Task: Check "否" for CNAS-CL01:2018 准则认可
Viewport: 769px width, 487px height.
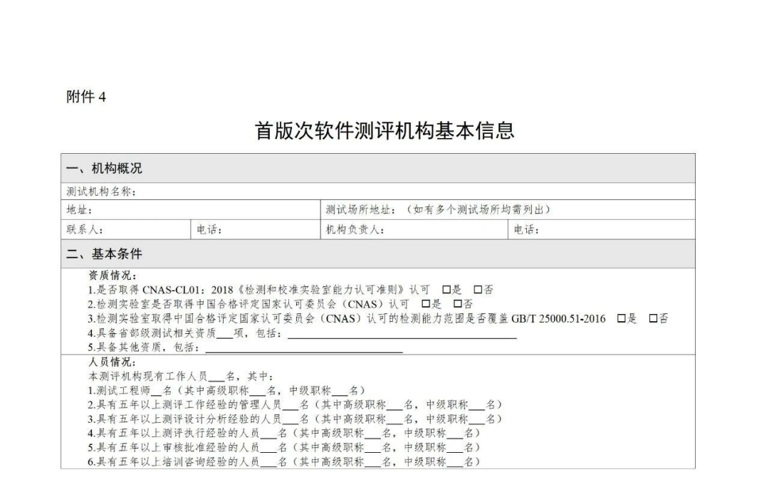Action: 478,288
